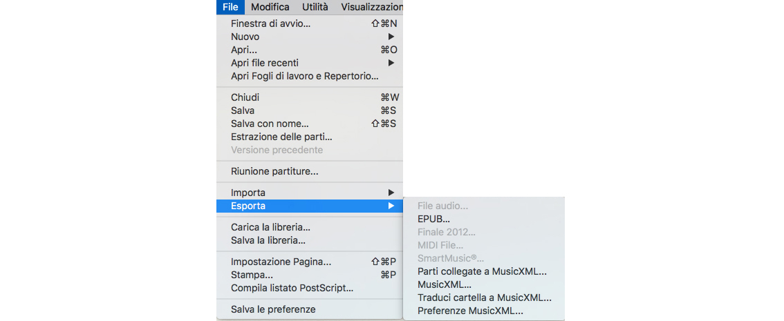The image size is (784, 321).
Task: Open the Visualizzazione menu
Action: tap(371, 7)
